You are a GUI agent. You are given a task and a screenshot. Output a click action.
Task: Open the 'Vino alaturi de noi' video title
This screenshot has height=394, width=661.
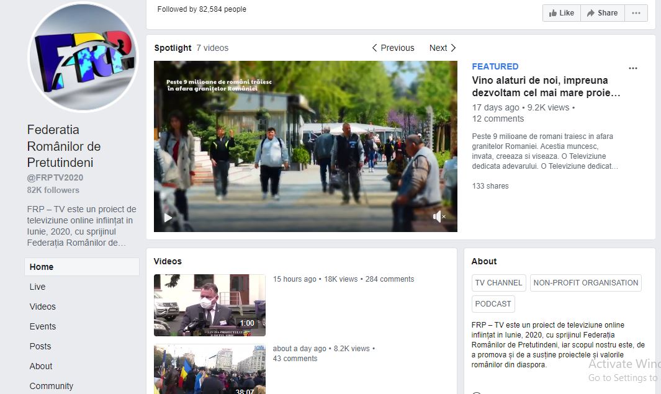coord(546,86)
